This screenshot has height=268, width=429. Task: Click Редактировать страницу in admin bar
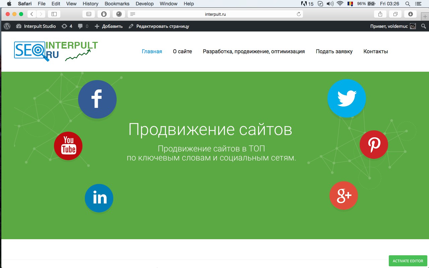pos(159,26)
